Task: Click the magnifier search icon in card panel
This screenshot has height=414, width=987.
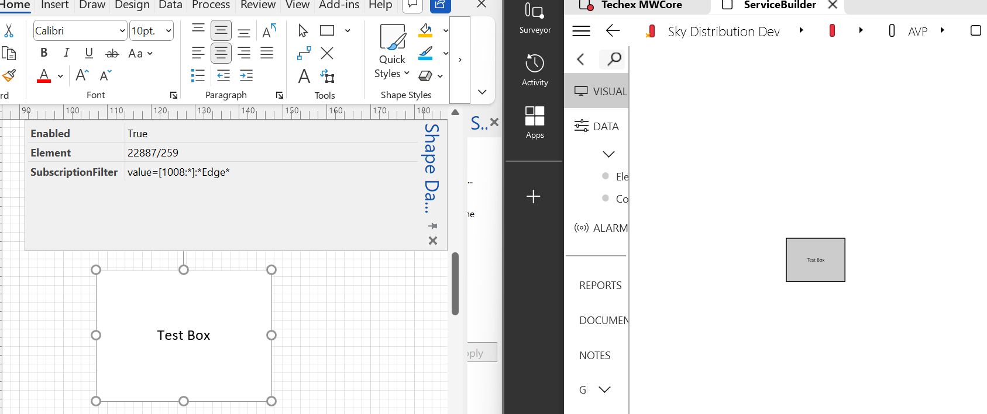Action: click(614, 59)
